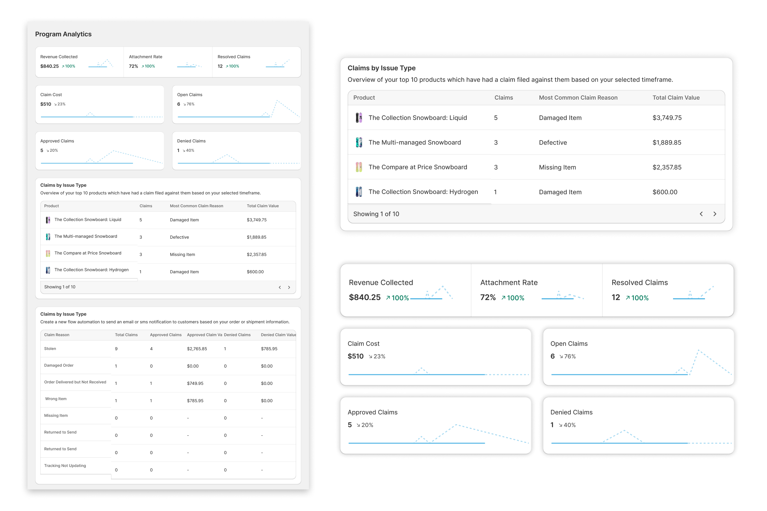Click the Compare at Price Snowboard icon in small table
This screenshot has height=511, width=767.
[48, 253]
